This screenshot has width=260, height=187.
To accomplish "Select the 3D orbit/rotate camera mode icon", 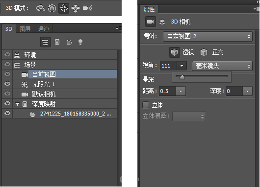I will tap(40, 8).
